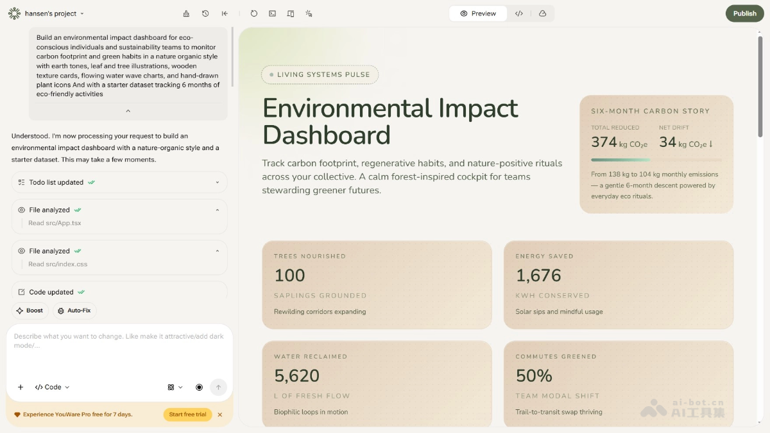Open hansen's project dropdown menu
This screenshot has width=770, height=433.
pyautogui.click(x=54, y=13)
